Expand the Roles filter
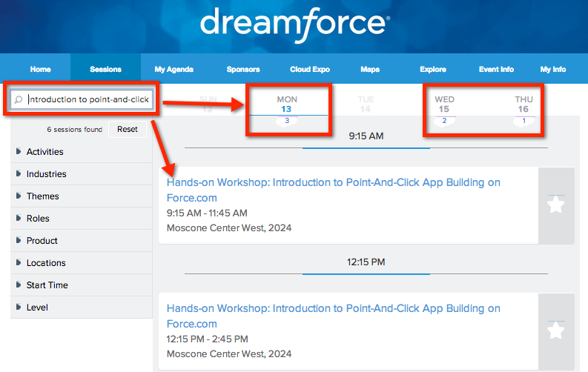 pyautogui.click(x=82, y=219)
